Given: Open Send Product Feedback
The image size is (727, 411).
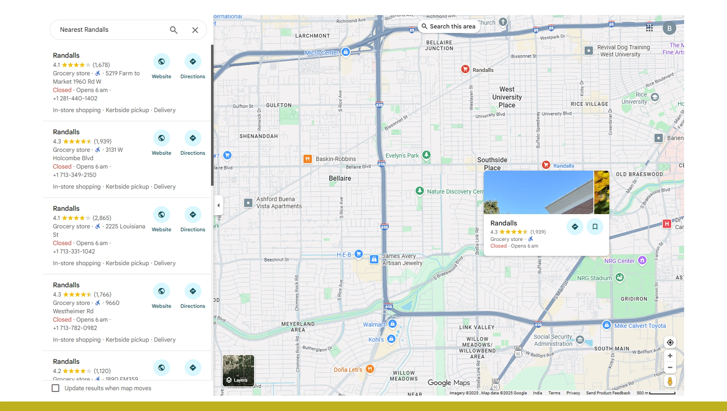Looking at the screenshot, I should click(608, 393).
